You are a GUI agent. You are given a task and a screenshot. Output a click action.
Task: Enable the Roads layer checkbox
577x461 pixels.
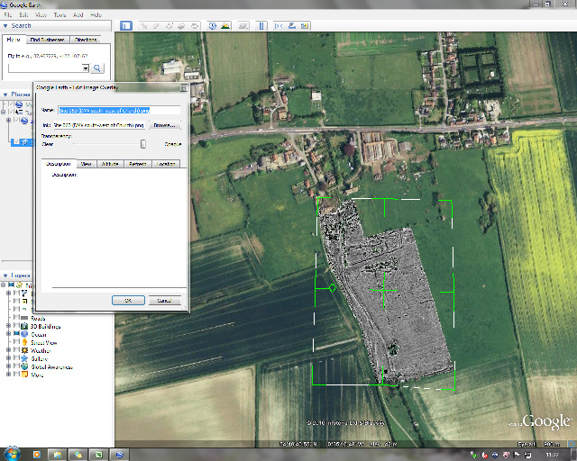[x=16, y=318]
